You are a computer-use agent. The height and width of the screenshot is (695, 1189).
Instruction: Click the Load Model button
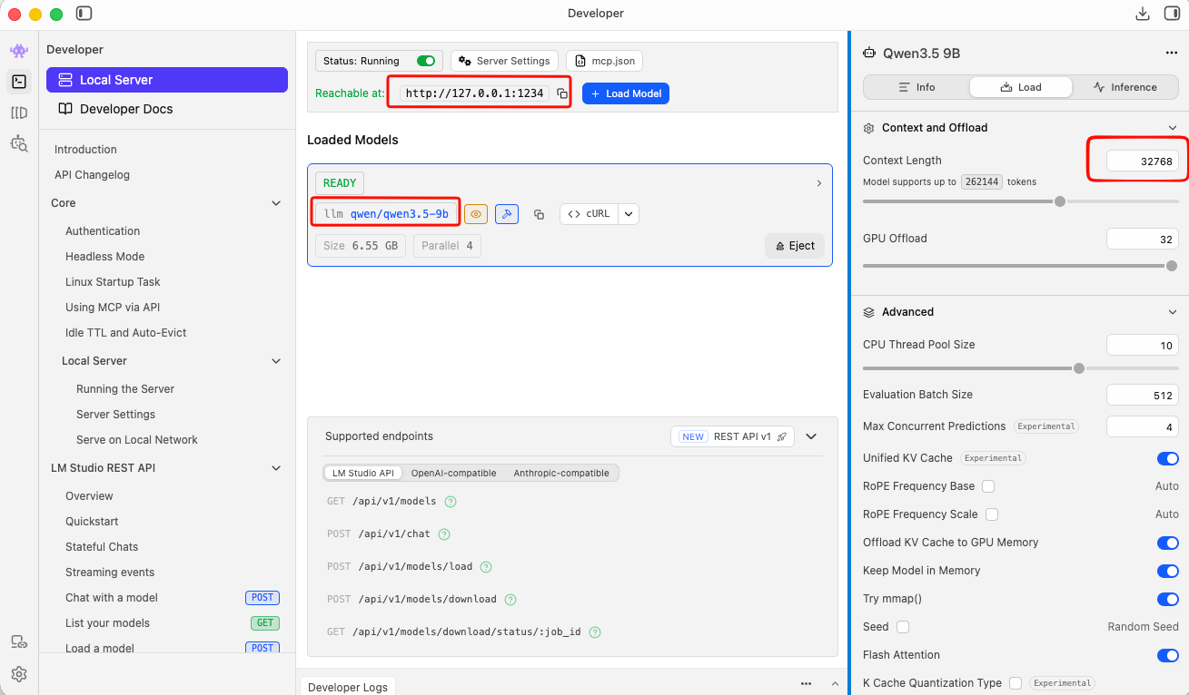click(x=625, y=93)
